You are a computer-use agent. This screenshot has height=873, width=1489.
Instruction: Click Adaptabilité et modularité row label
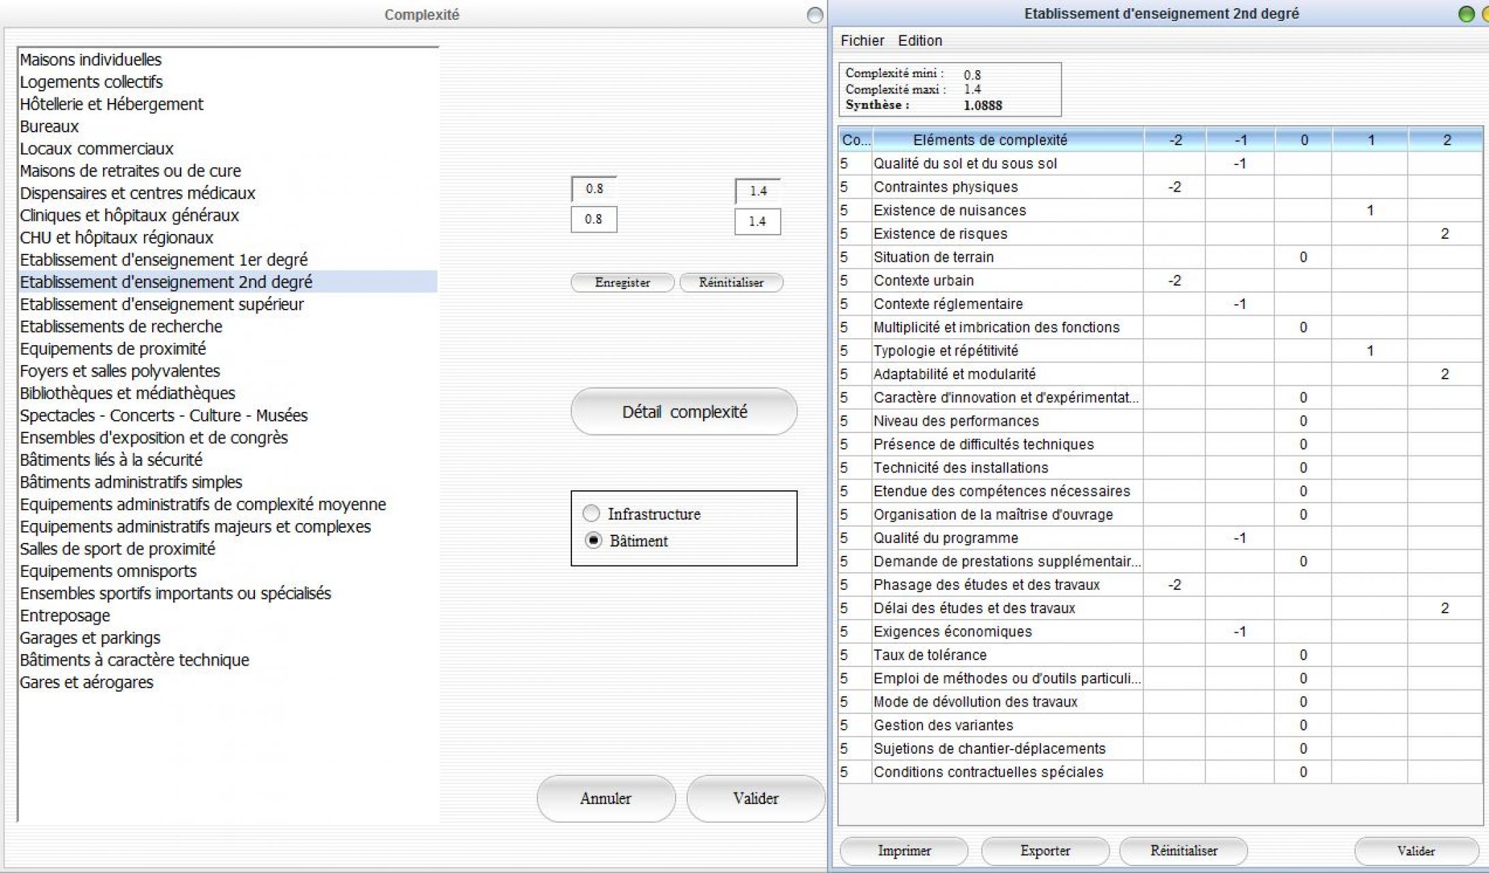coord(954,374)
